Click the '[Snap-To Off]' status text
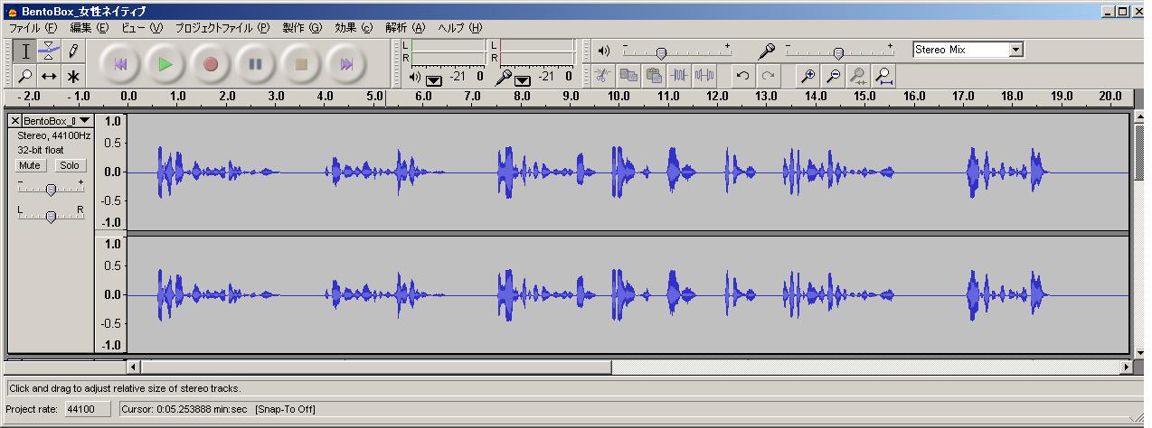Viewport: 1152px width, 428px height. pyautogui.click(x=285, y=409)
